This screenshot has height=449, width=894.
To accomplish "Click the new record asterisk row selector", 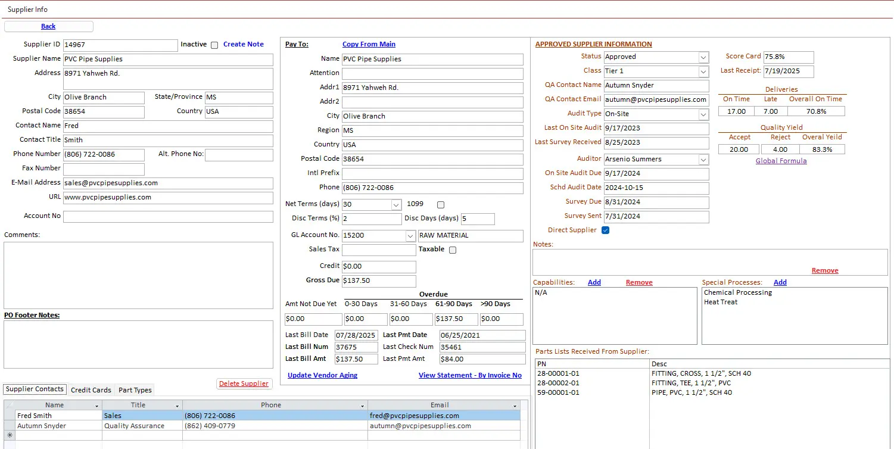I will pyautogui.click(x=10, y=435).
